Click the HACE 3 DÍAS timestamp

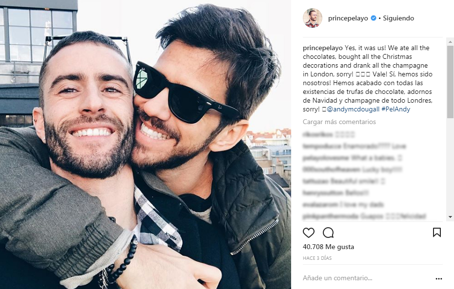(317, 258)
